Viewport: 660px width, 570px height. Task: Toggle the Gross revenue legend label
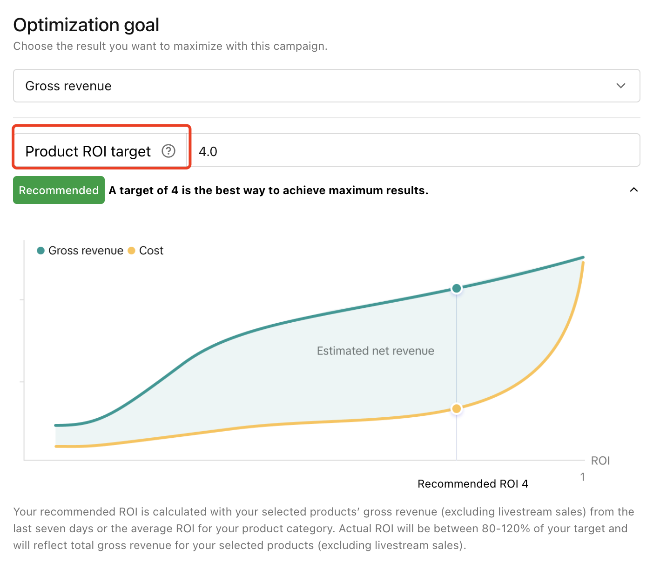(x=86, y=251)
